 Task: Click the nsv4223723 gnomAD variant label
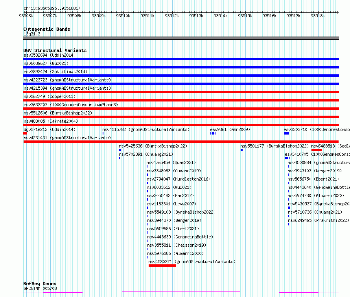67,80
